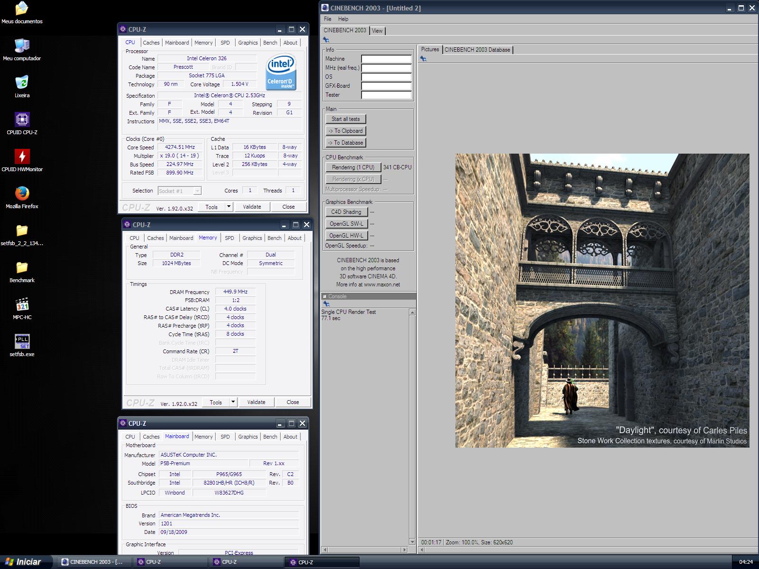Click console scrollbar down arrow
Viewport: 759px width, 569px height.
click(x=412, y=542)
